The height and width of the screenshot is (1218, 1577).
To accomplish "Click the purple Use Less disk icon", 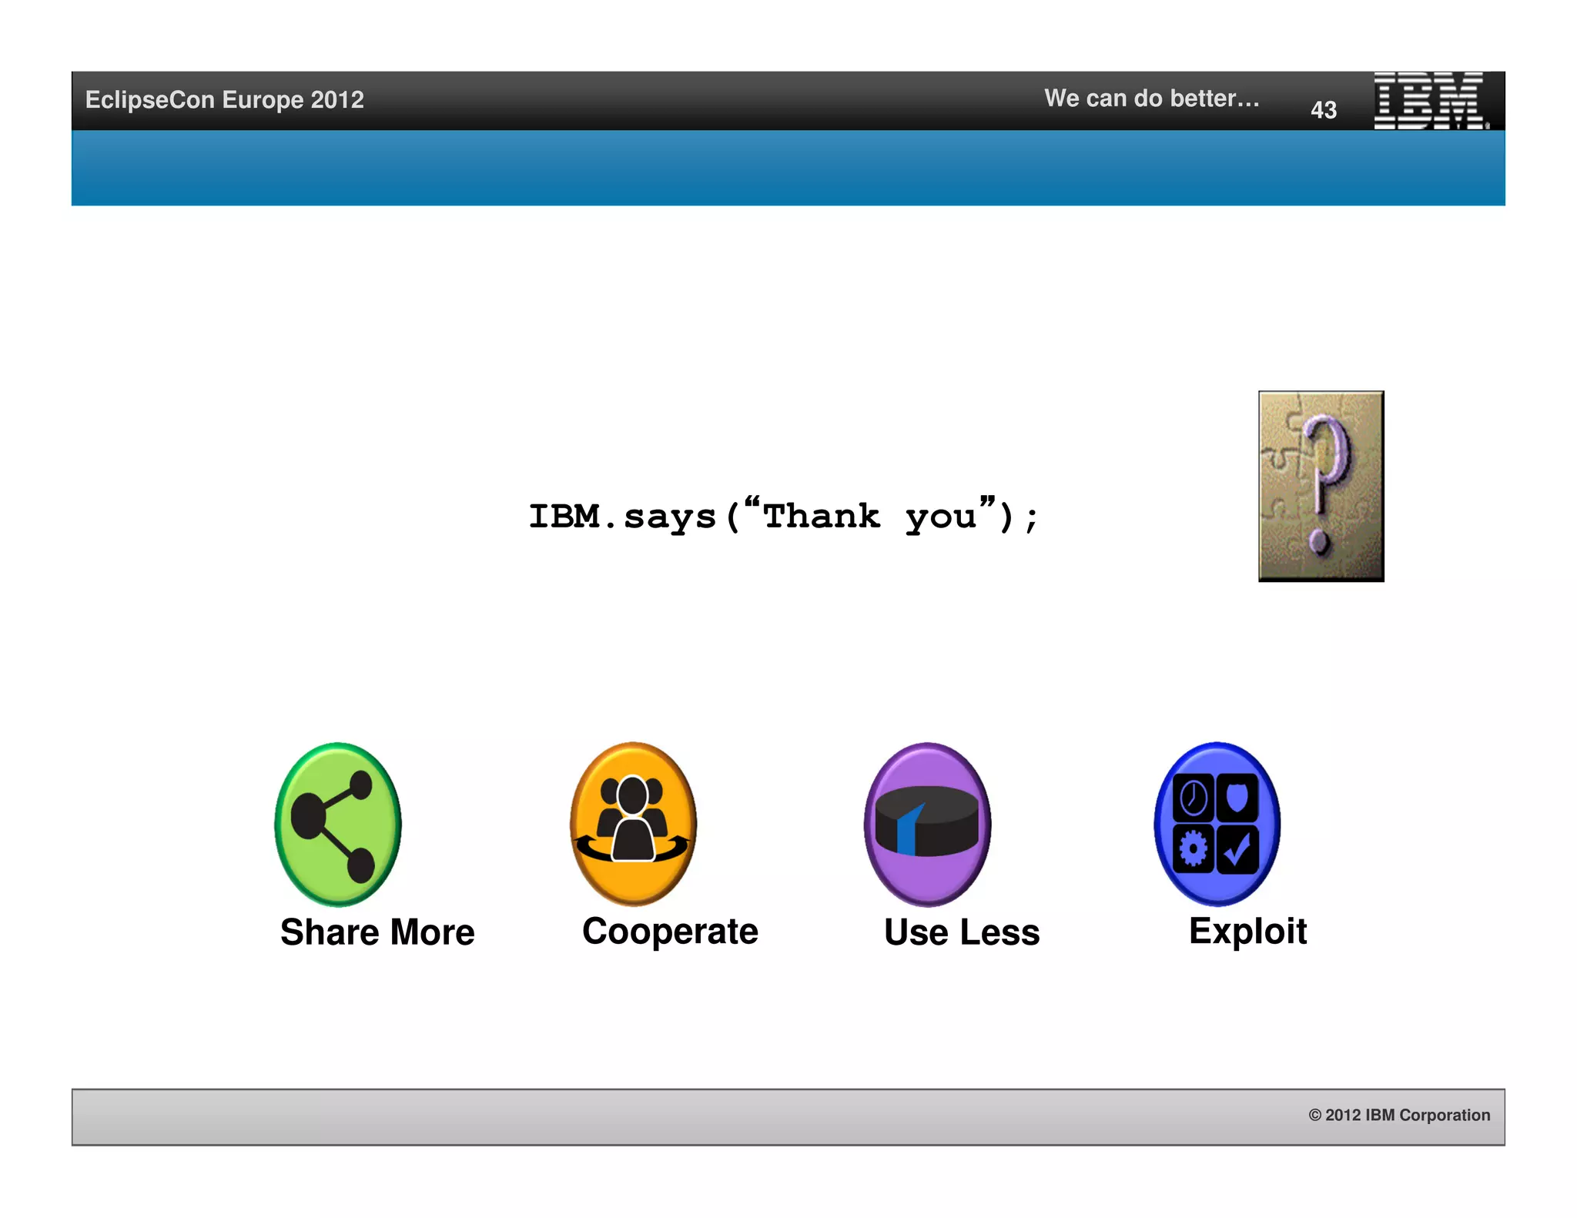I will coord(927,824).
